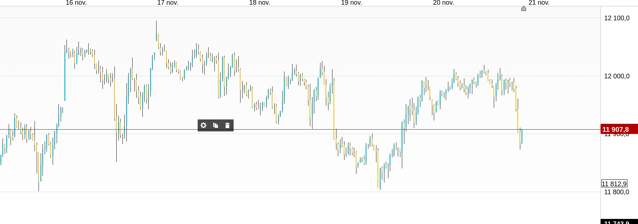The width and height of the screenshot is (638, 224).
Task: Click the 12 000,0 price axis label
Action: (x=617, y=76)
